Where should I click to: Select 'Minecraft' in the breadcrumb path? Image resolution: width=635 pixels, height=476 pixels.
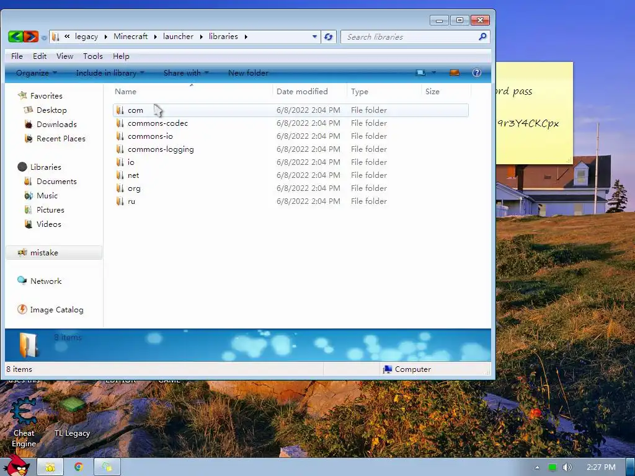point(130,37)
